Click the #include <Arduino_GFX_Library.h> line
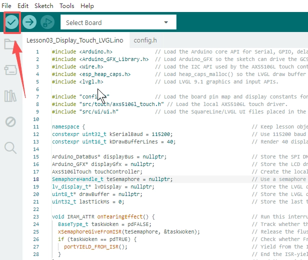The height and width of the screenshot is (260, 308). 100,59
